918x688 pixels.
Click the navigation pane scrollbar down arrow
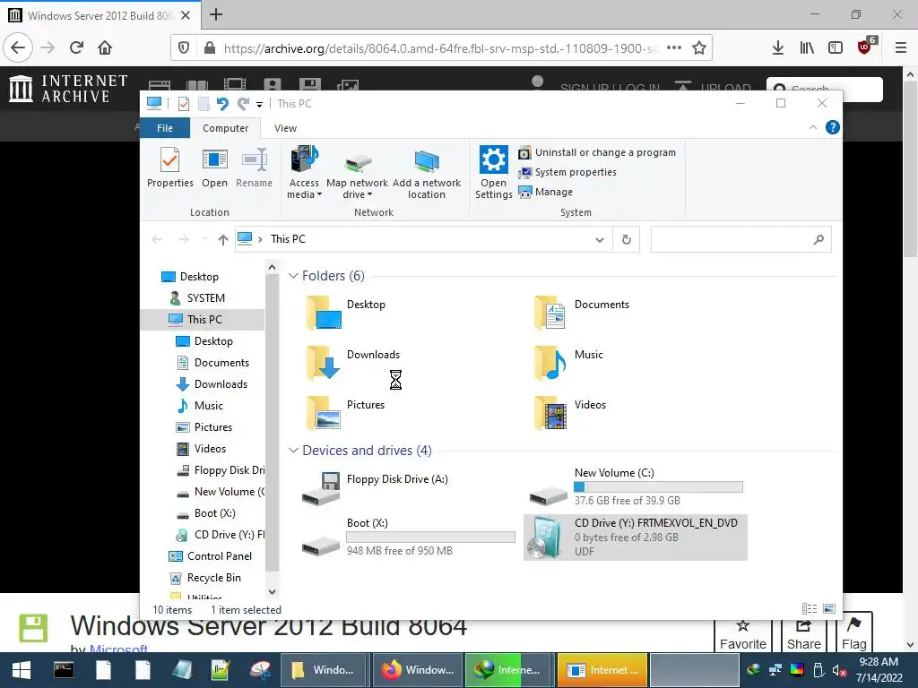(272, 592)
